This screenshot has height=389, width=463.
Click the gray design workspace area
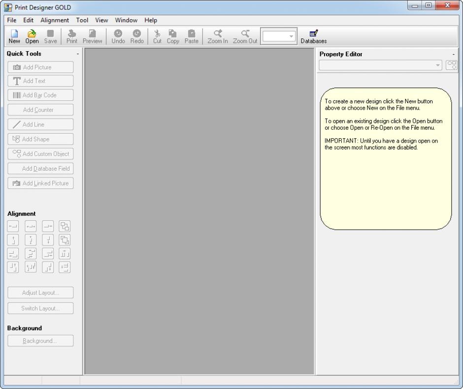click(199, 211)
